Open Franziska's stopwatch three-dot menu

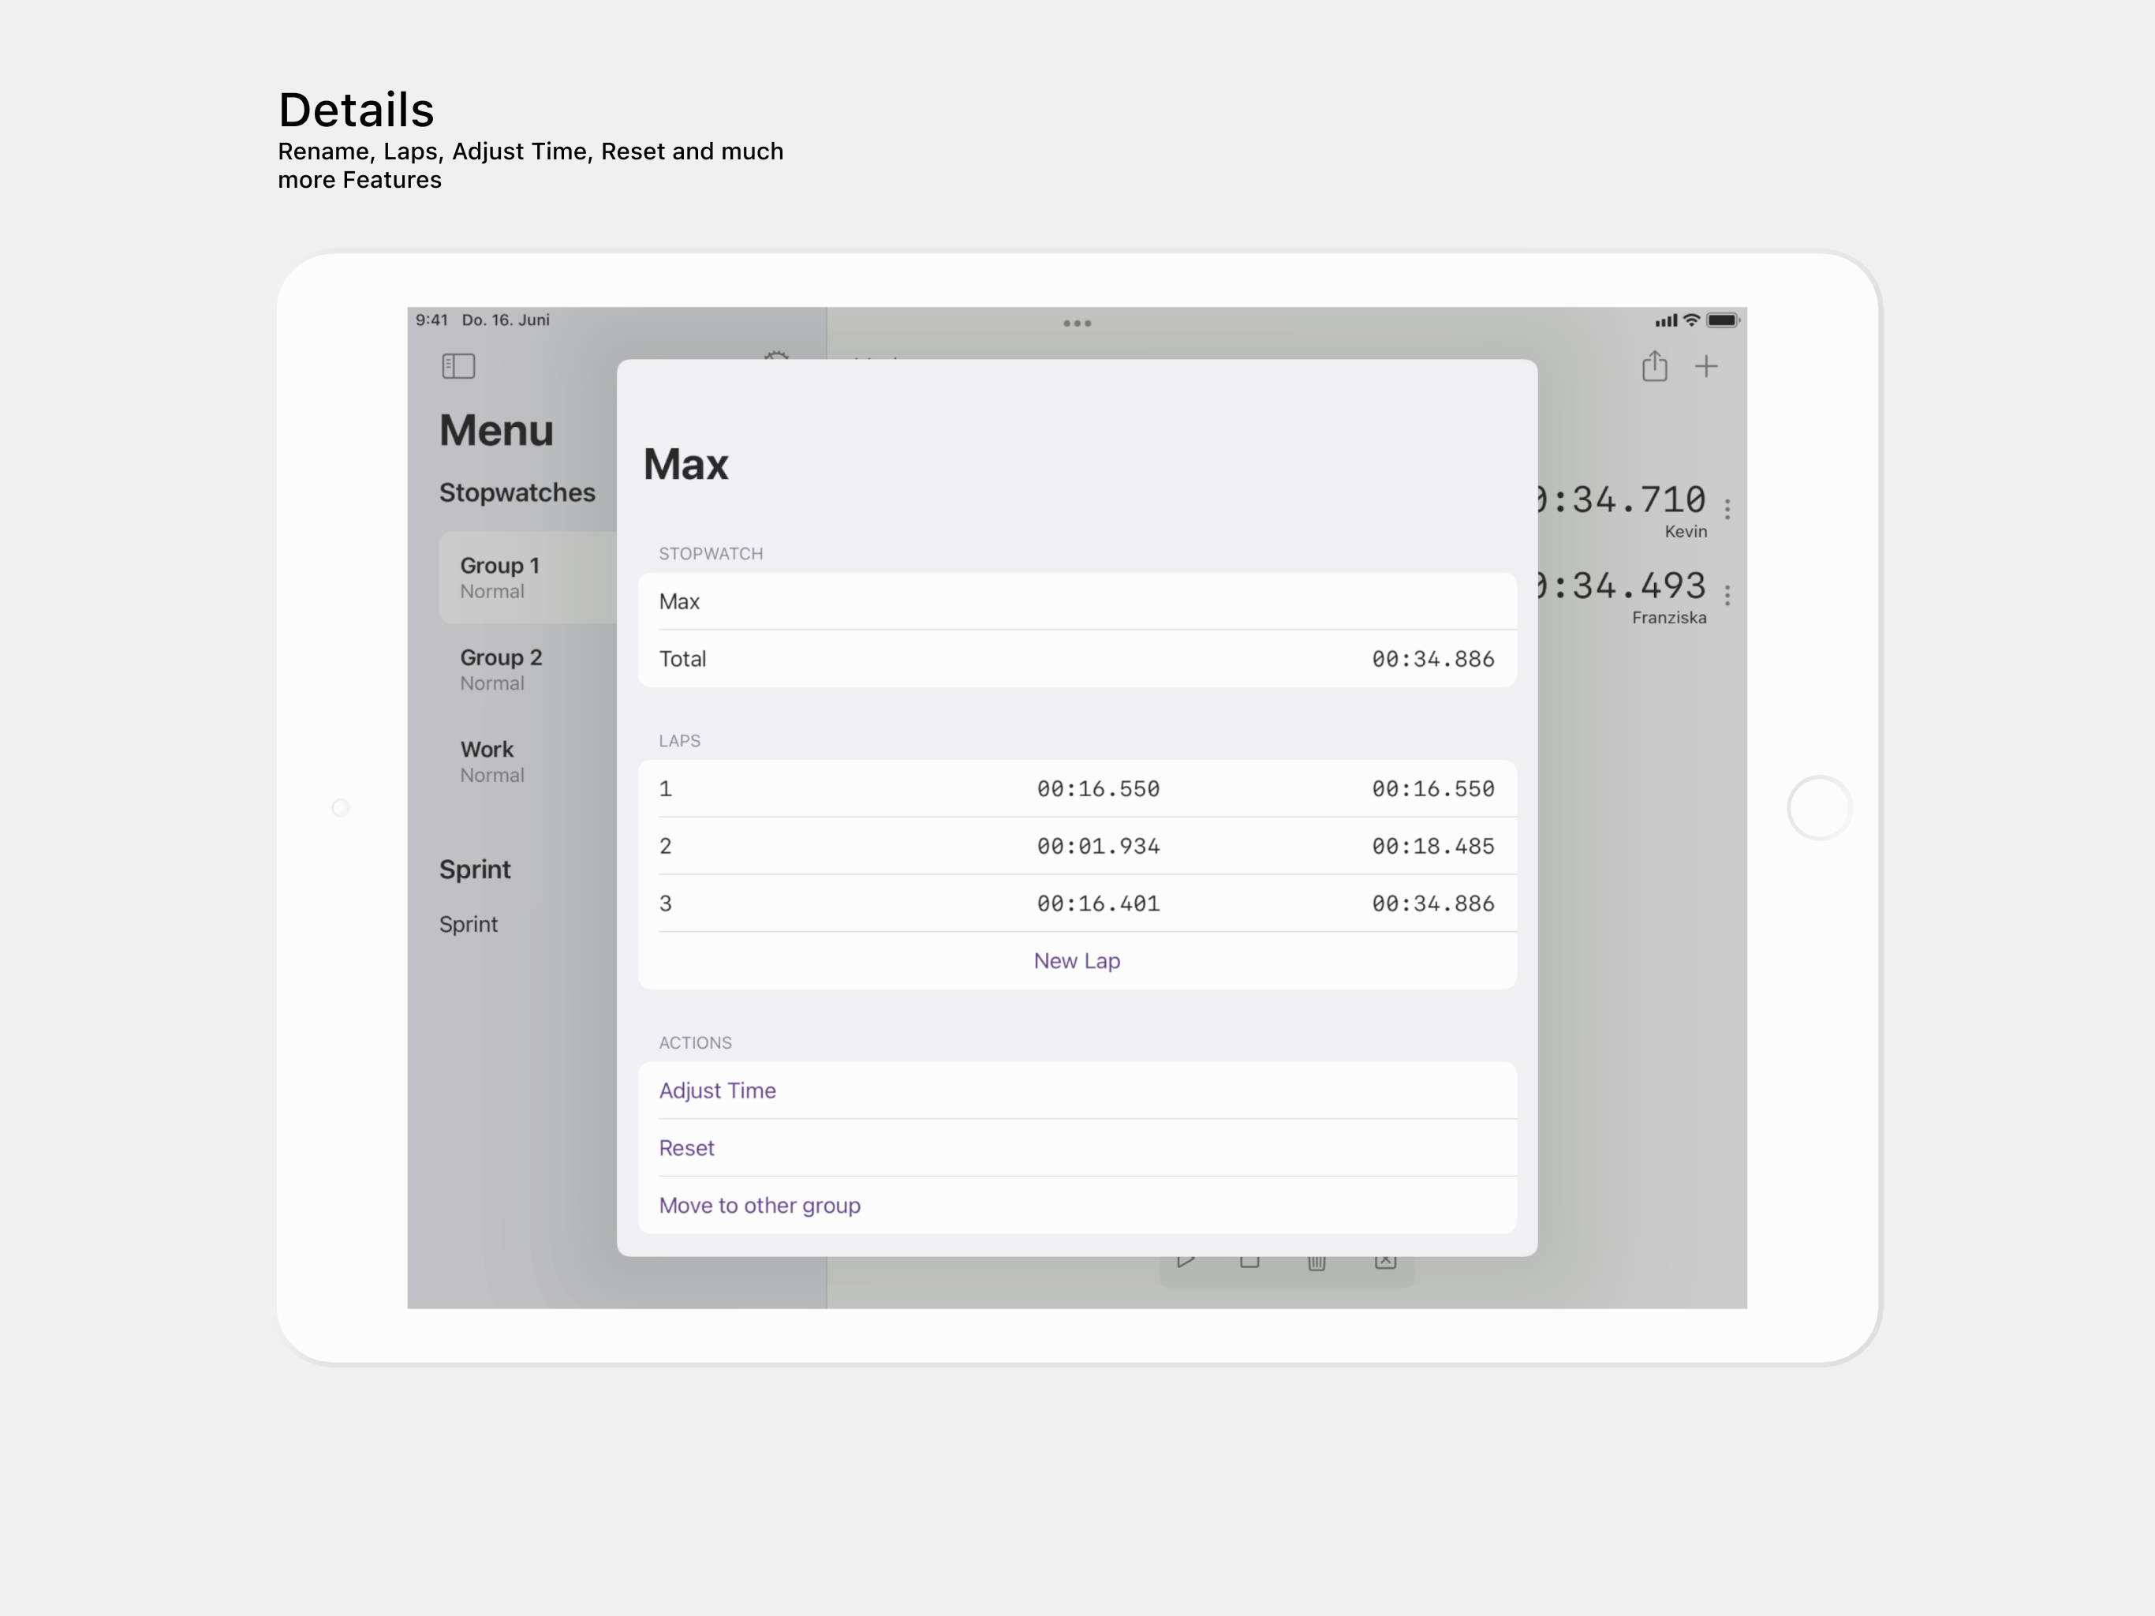(x=1727, y=594)
